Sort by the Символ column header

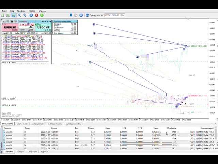(7, 128)
